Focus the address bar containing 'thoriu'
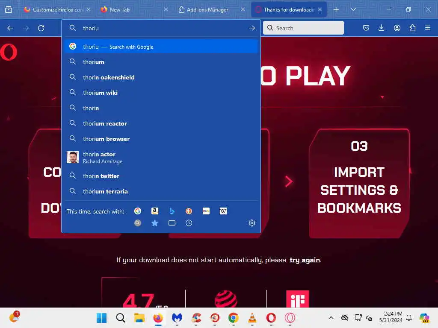The image size is (438, 328). click(x=161, y=28)
